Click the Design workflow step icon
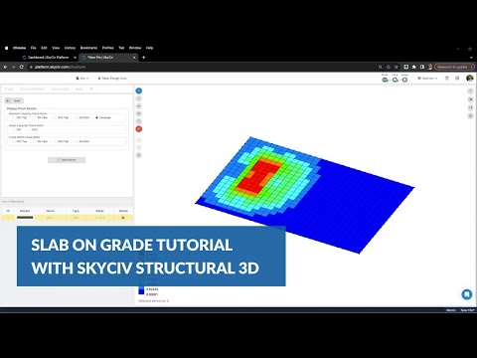This screenshot has width=477, height=358. 404,79
